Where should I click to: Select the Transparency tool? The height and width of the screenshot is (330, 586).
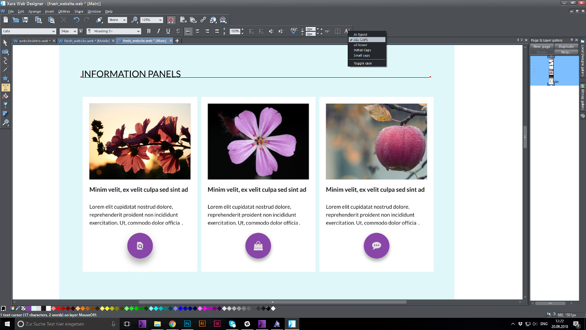(x=5, y=105)
